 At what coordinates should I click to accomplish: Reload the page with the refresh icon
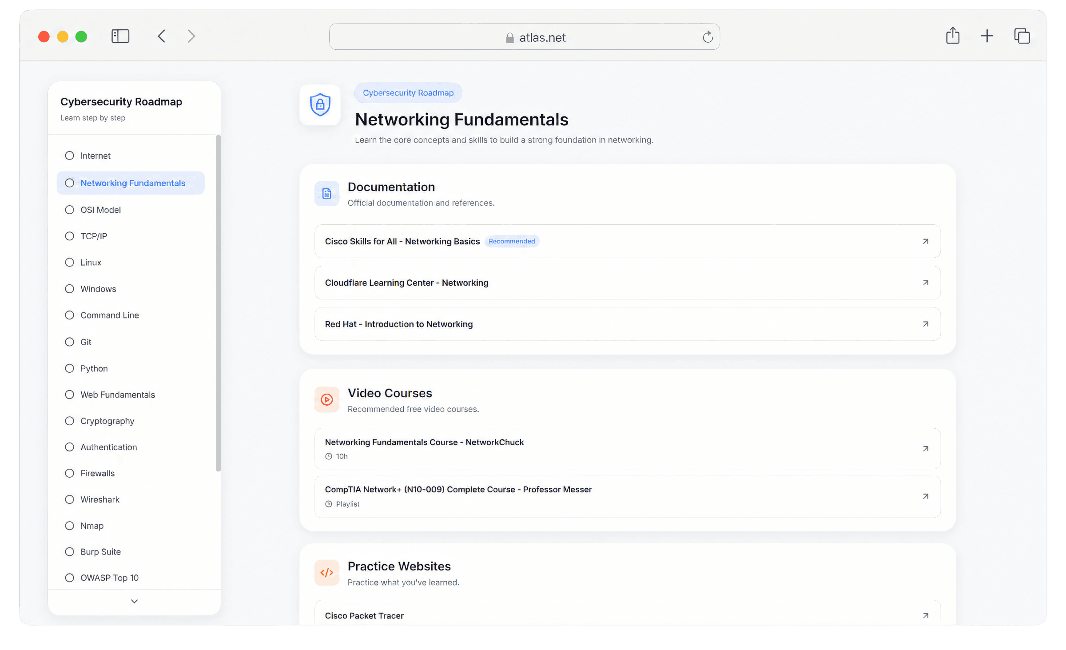point(708,37)
